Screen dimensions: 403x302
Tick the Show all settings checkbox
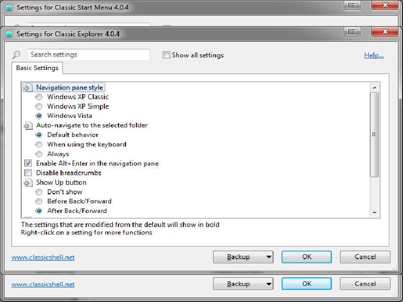166,55
